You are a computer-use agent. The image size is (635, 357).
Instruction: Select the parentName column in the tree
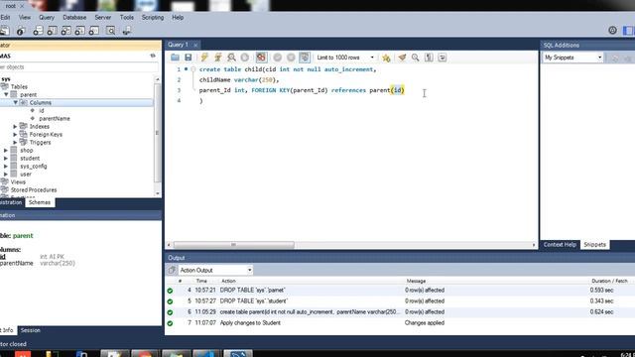point(55,119)
